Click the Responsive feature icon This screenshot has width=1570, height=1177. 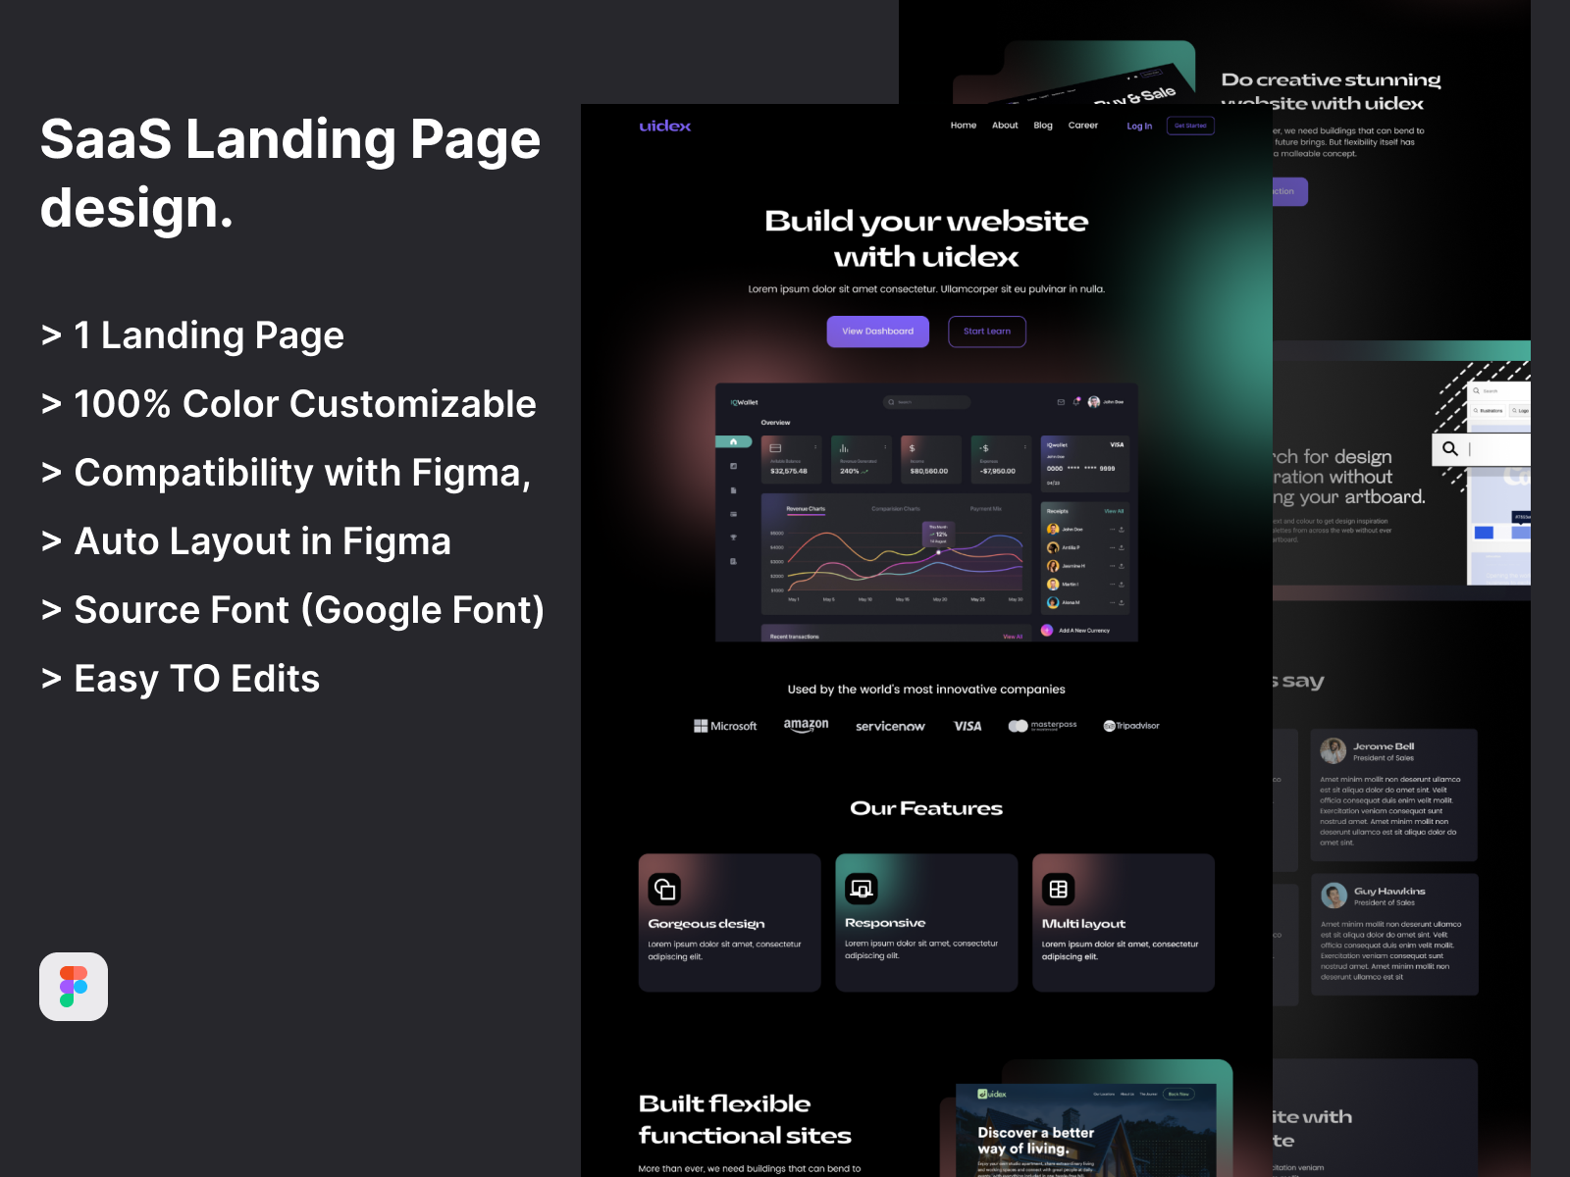pos(862,889)
